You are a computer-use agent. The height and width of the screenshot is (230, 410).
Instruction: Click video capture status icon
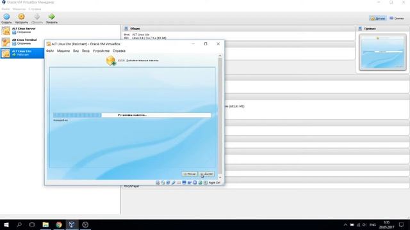(190, 183)
